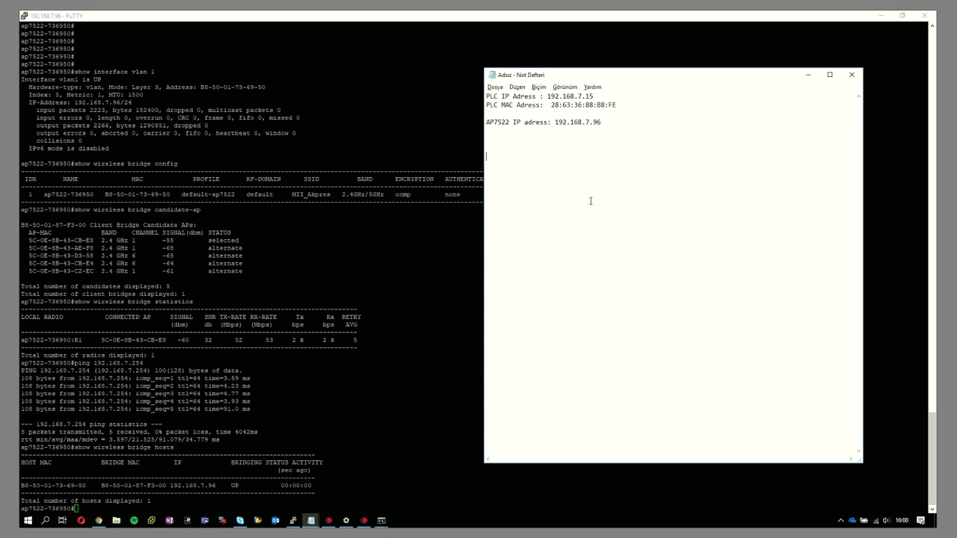
Task: Open the clock showing 16:00
Action: click(x=902, y=520)
